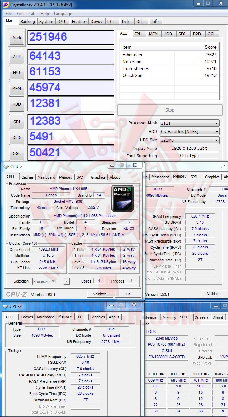Select the Napierian score row
The width and height of the screenshot is (228, 417).
coord(170,62)
